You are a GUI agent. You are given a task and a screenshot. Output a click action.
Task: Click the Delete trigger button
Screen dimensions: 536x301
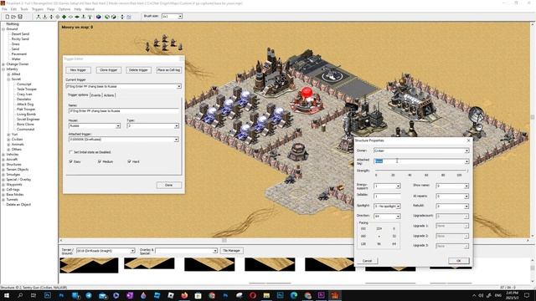(138, 70)
